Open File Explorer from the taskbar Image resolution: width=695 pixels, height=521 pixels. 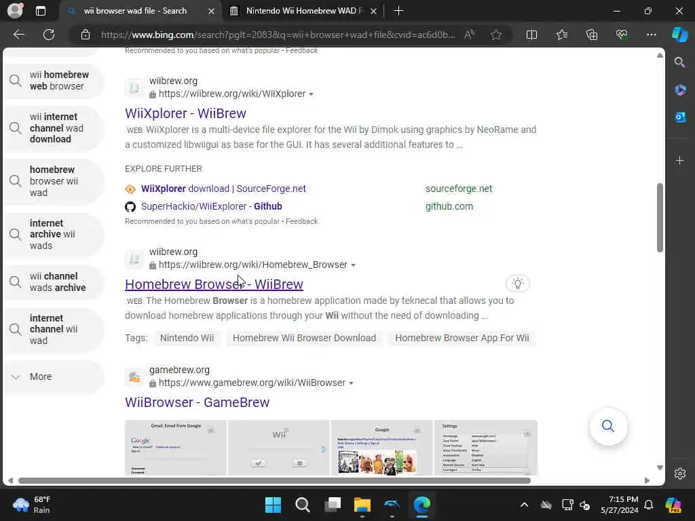tap(362, 505)
